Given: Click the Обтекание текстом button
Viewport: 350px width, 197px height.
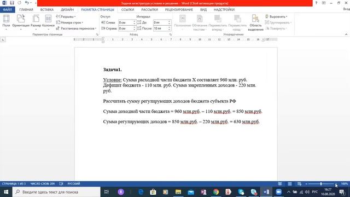Looking at the screenshot, I should pos(200,22).
